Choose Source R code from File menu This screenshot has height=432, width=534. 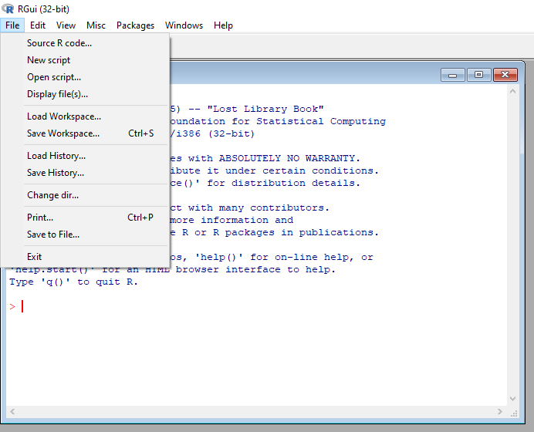point(59,43)
